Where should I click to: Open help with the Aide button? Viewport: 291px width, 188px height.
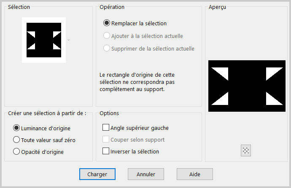pos(195,174)
